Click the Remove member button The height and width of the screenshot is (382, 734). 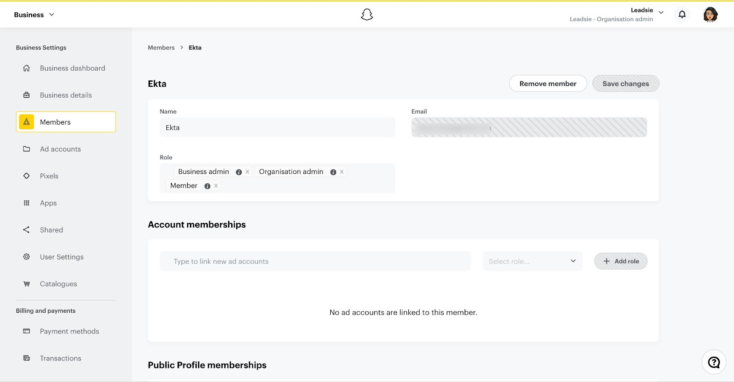click(548, 83)
